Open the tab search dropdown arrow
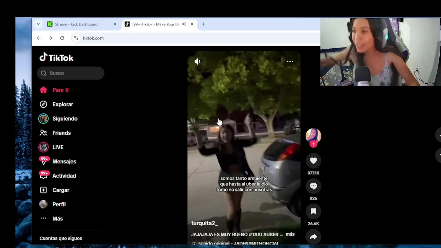The width and height of the screenshot is (441, 248). pos(38,24)
